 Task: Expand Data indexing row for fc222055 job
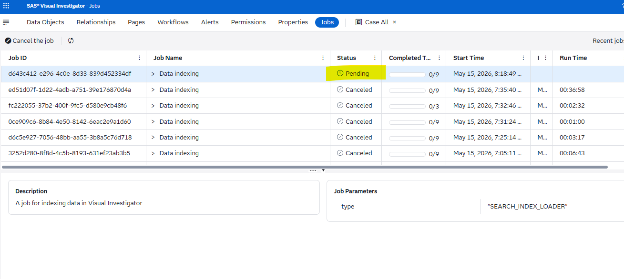[x=153, y=106]
